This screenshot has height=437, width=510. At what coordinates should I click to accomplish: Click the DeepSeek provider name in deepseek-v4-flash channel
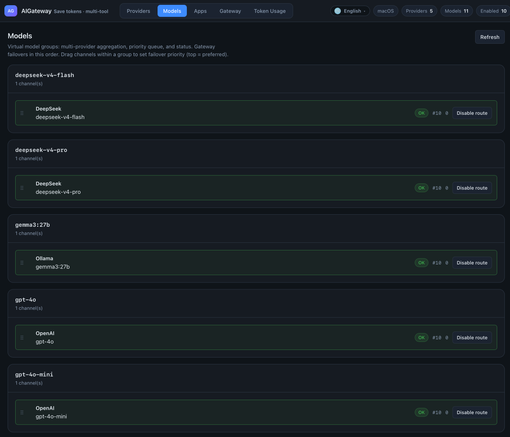pyautogui.click(x=49, y=109)
